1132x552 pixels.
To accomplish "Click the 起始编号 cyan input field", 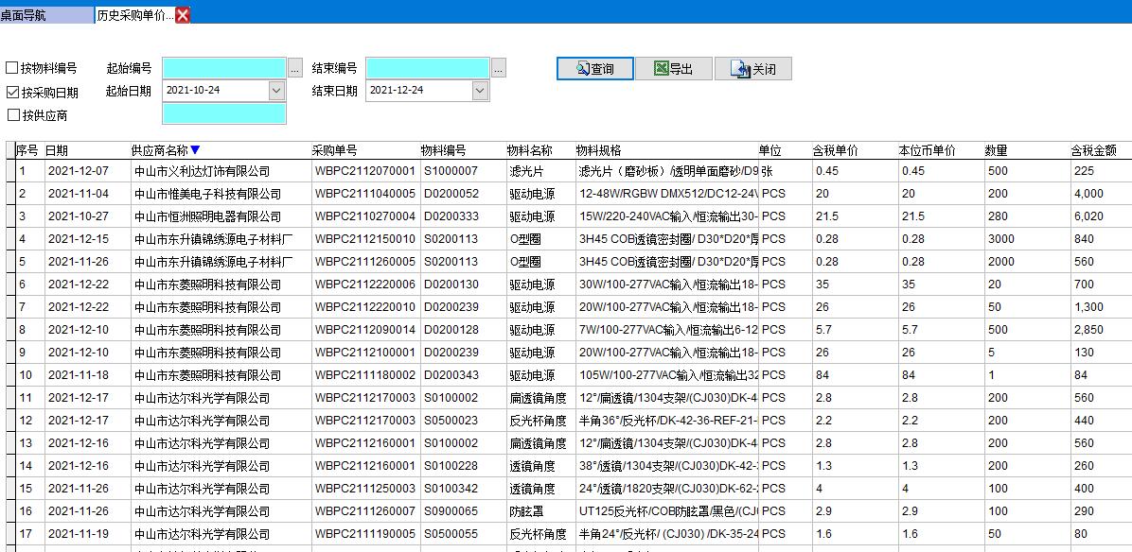I will point(224,68).
